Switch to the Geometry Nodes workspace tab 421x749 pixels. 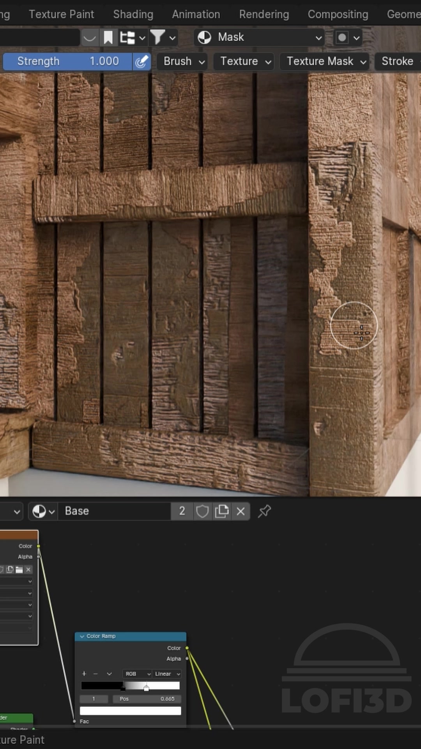click(404, 14)
